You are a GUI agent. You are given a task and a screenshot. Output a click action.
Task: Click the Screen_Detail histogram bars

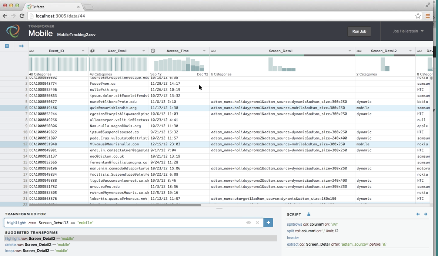point(282,64)
